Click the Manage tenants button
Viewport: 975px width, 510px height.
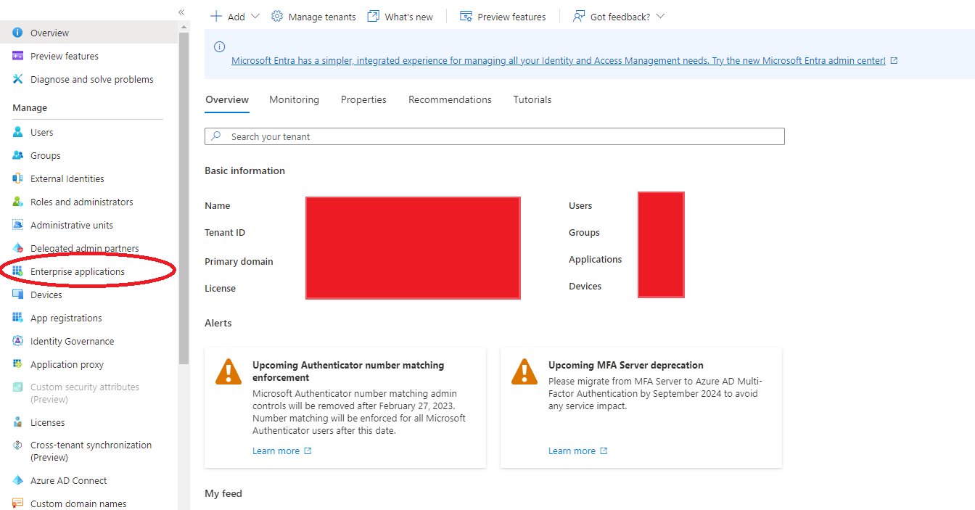coord(313,16)
